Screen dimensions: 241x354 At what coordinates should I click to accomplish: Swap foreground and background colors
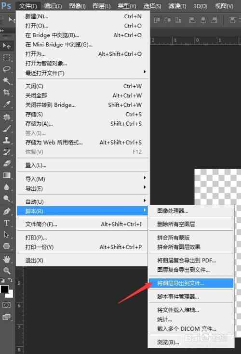tap(11, 280)
